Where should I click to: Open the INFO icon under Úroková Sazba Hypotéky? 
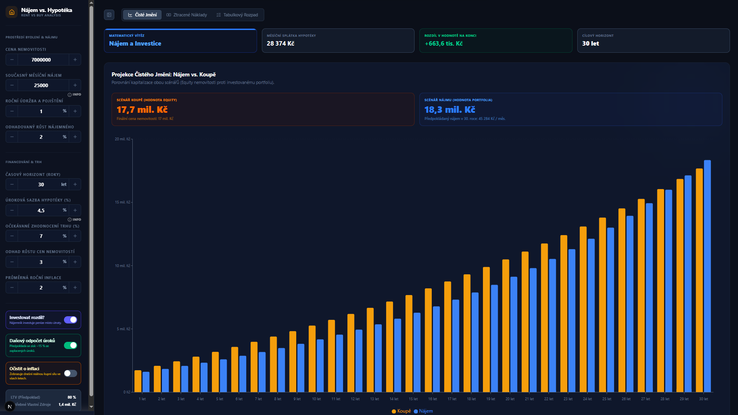70,219
